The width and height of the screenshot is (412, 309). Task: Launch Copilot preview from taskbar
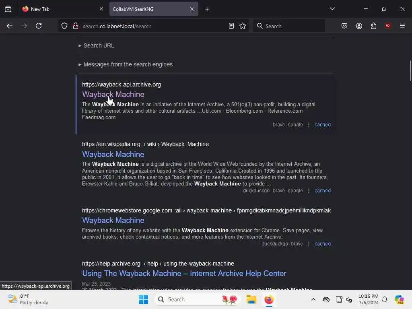point(399,299)
